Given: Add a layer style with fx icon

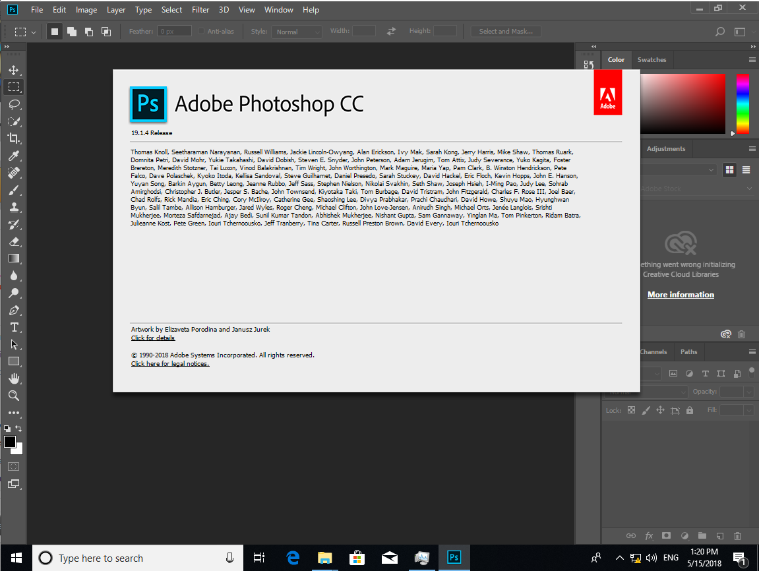Looking at the screenshot, I should click(x=649, y=535).
